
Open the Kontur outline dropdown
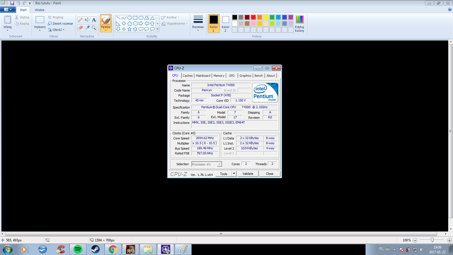point(170,17)
